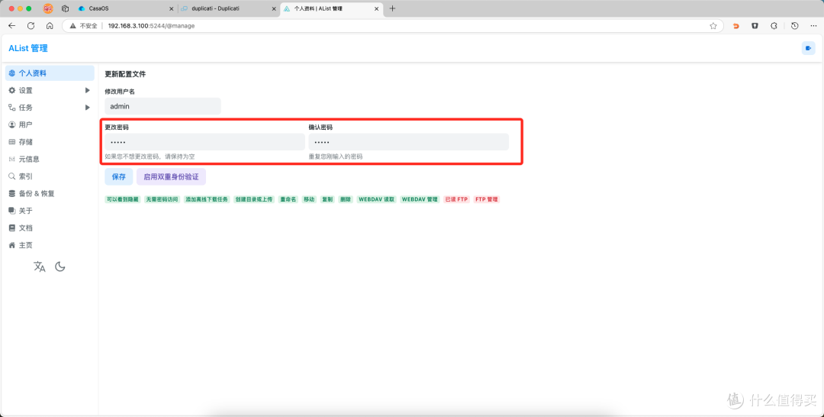Click the 重命名 permission tag
Viewport: 824px width, 417px height.
288,199
